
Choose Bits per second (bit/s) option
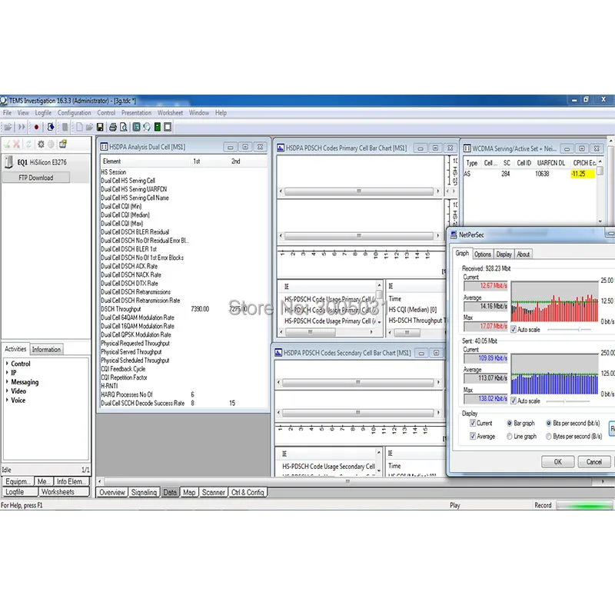click(x=549, y=424)
